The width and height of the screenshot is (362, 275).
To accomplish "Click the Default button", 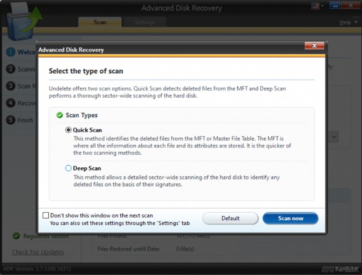I will (230, 218).
